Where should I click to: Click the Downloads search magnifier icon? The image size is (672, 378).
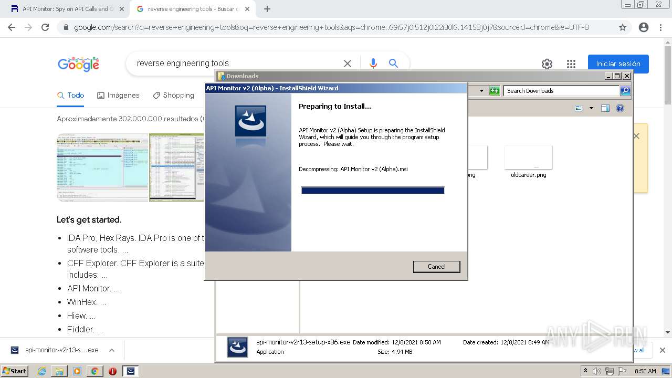point(625,91)
